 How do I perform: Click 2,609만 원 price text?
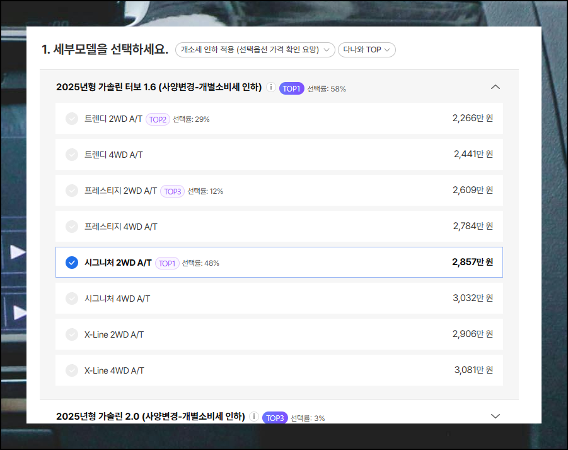(472, 189)
